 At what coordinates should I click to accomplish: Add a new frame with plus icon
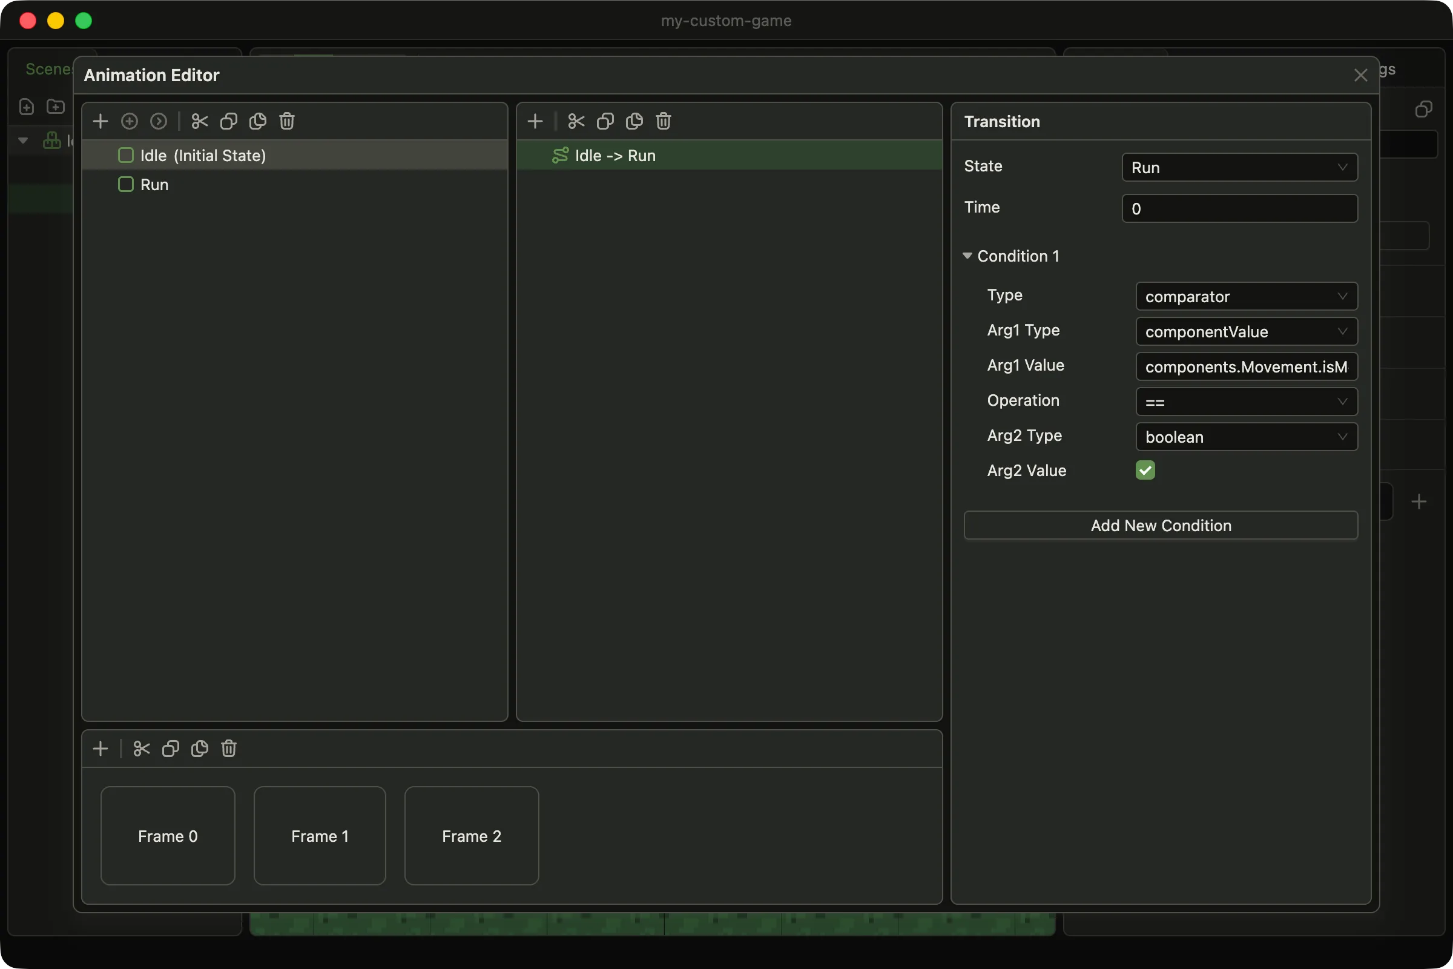click(x=100, y=749)
